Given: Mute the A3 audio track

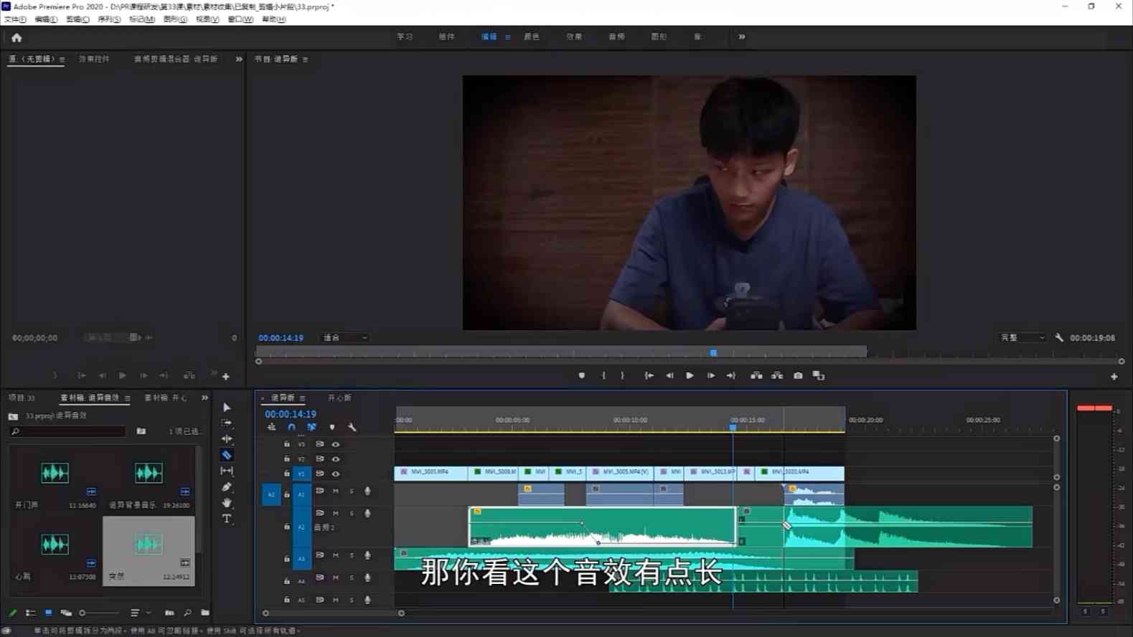Looking at the screenshot, I should (x=335, y=555).
